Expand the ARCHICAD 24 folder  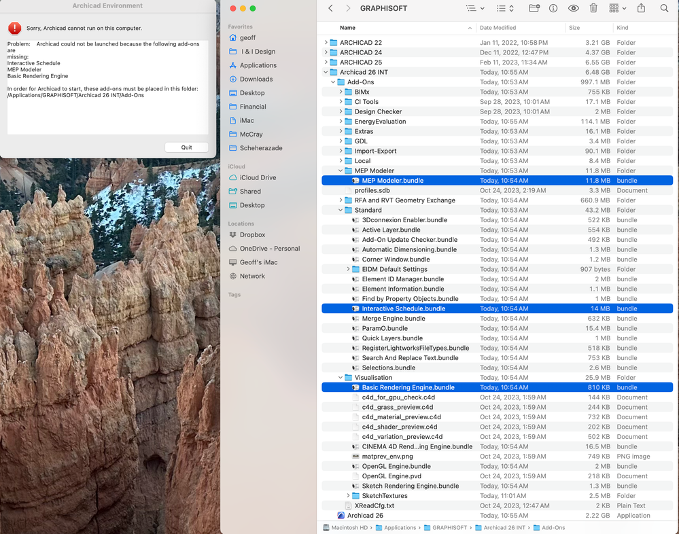click(326, 52)
